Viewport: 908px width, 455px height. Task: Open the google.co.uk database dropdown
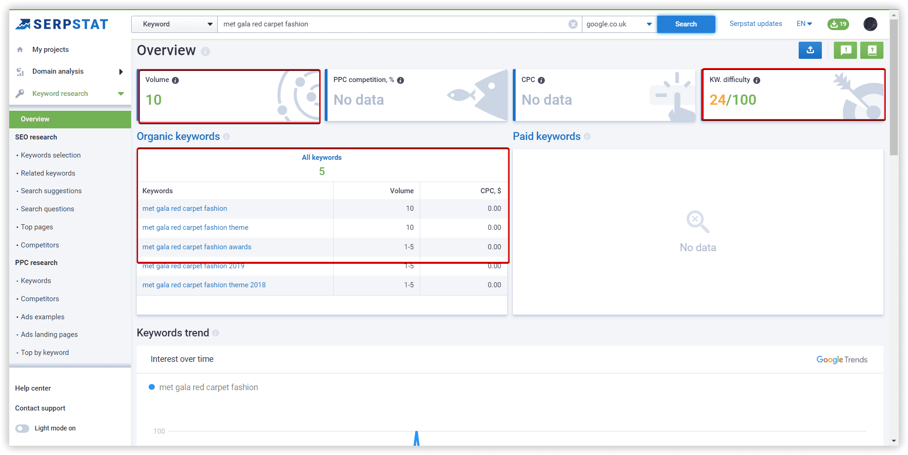point(619,24)
